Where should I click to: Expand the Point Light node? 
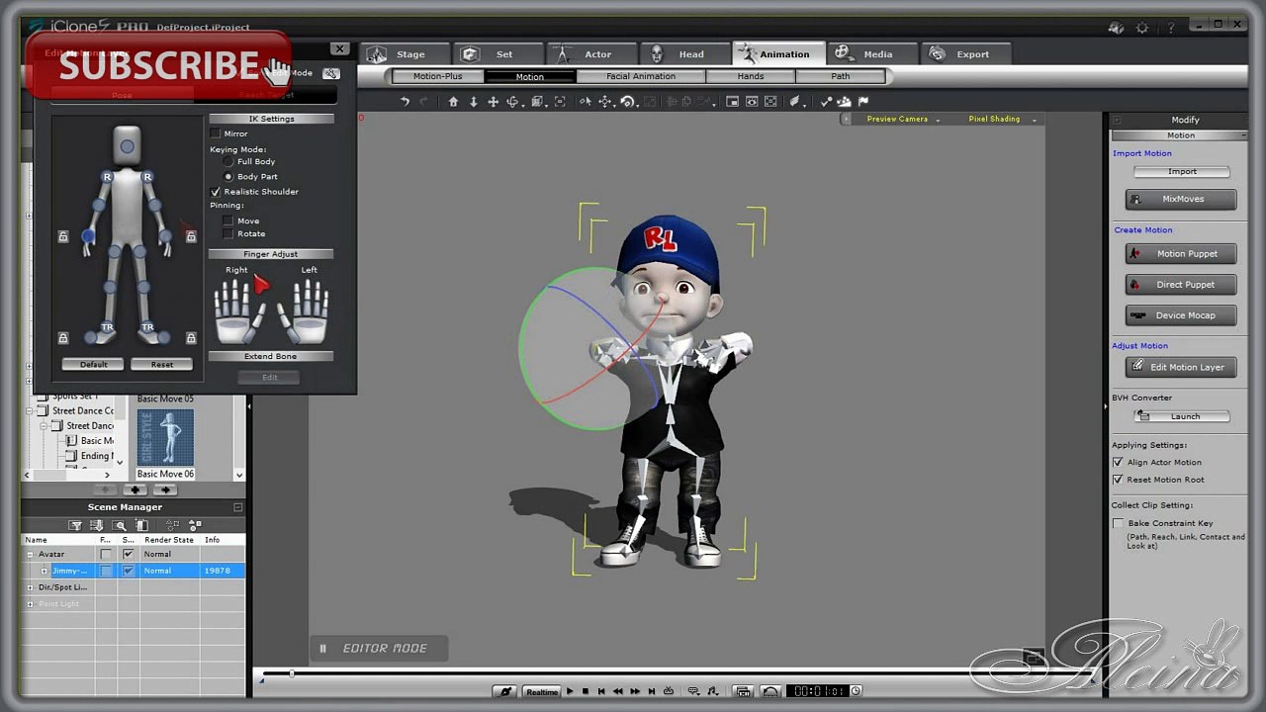point(30,604)
